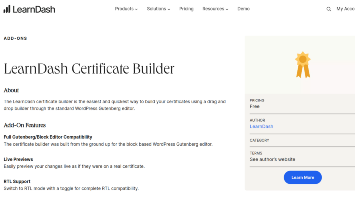Open the Pricing page
The width and height of the screenshot is (355, 199).
pyautogui.click(x=186, y=9)
